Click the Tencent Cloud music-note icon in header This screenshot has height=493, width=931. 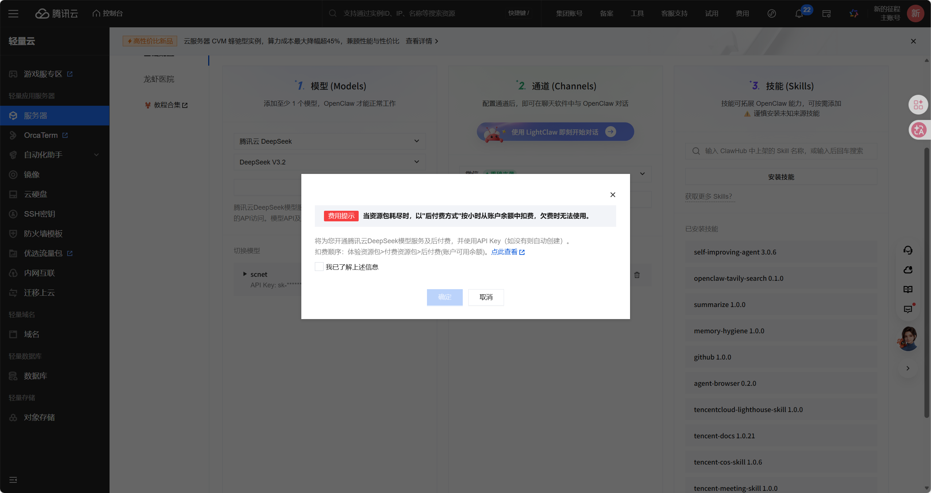[x=771, y=13]
